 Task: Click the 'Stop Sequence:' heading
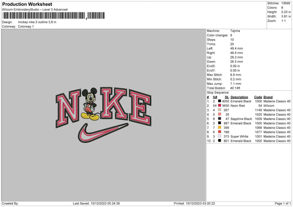(218, 93)
